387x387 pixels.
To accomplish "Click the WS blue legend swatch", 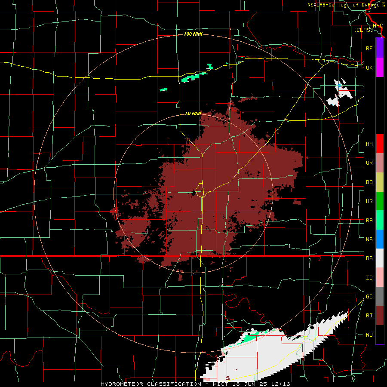I will tap(380, 239).
